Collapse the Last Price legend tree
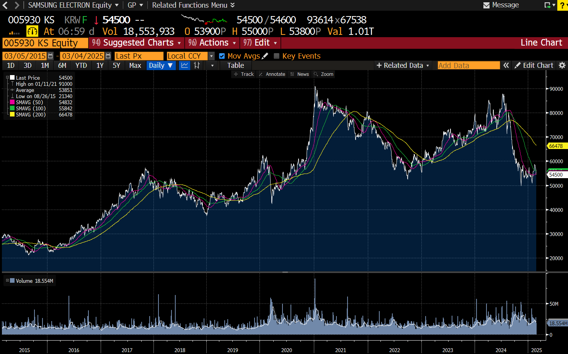The width and height of the screenshot is (568, 354). (x=7, y=77)
